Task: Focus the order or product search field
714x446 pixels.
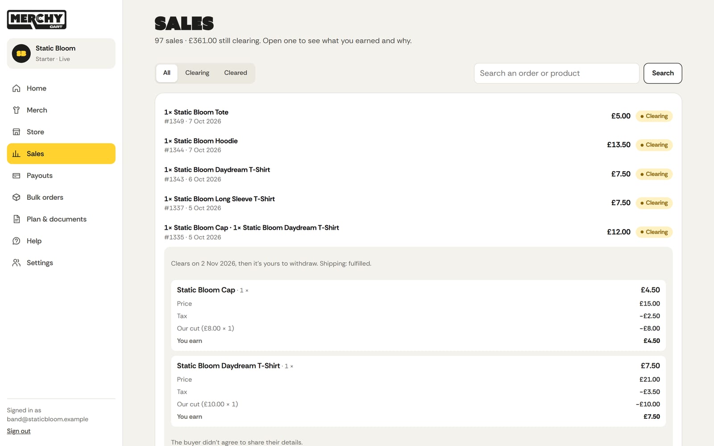Action: click(556, 73)
